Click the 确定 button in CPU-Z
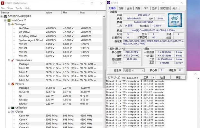200x128 pixels. click(x=178, y=77)
